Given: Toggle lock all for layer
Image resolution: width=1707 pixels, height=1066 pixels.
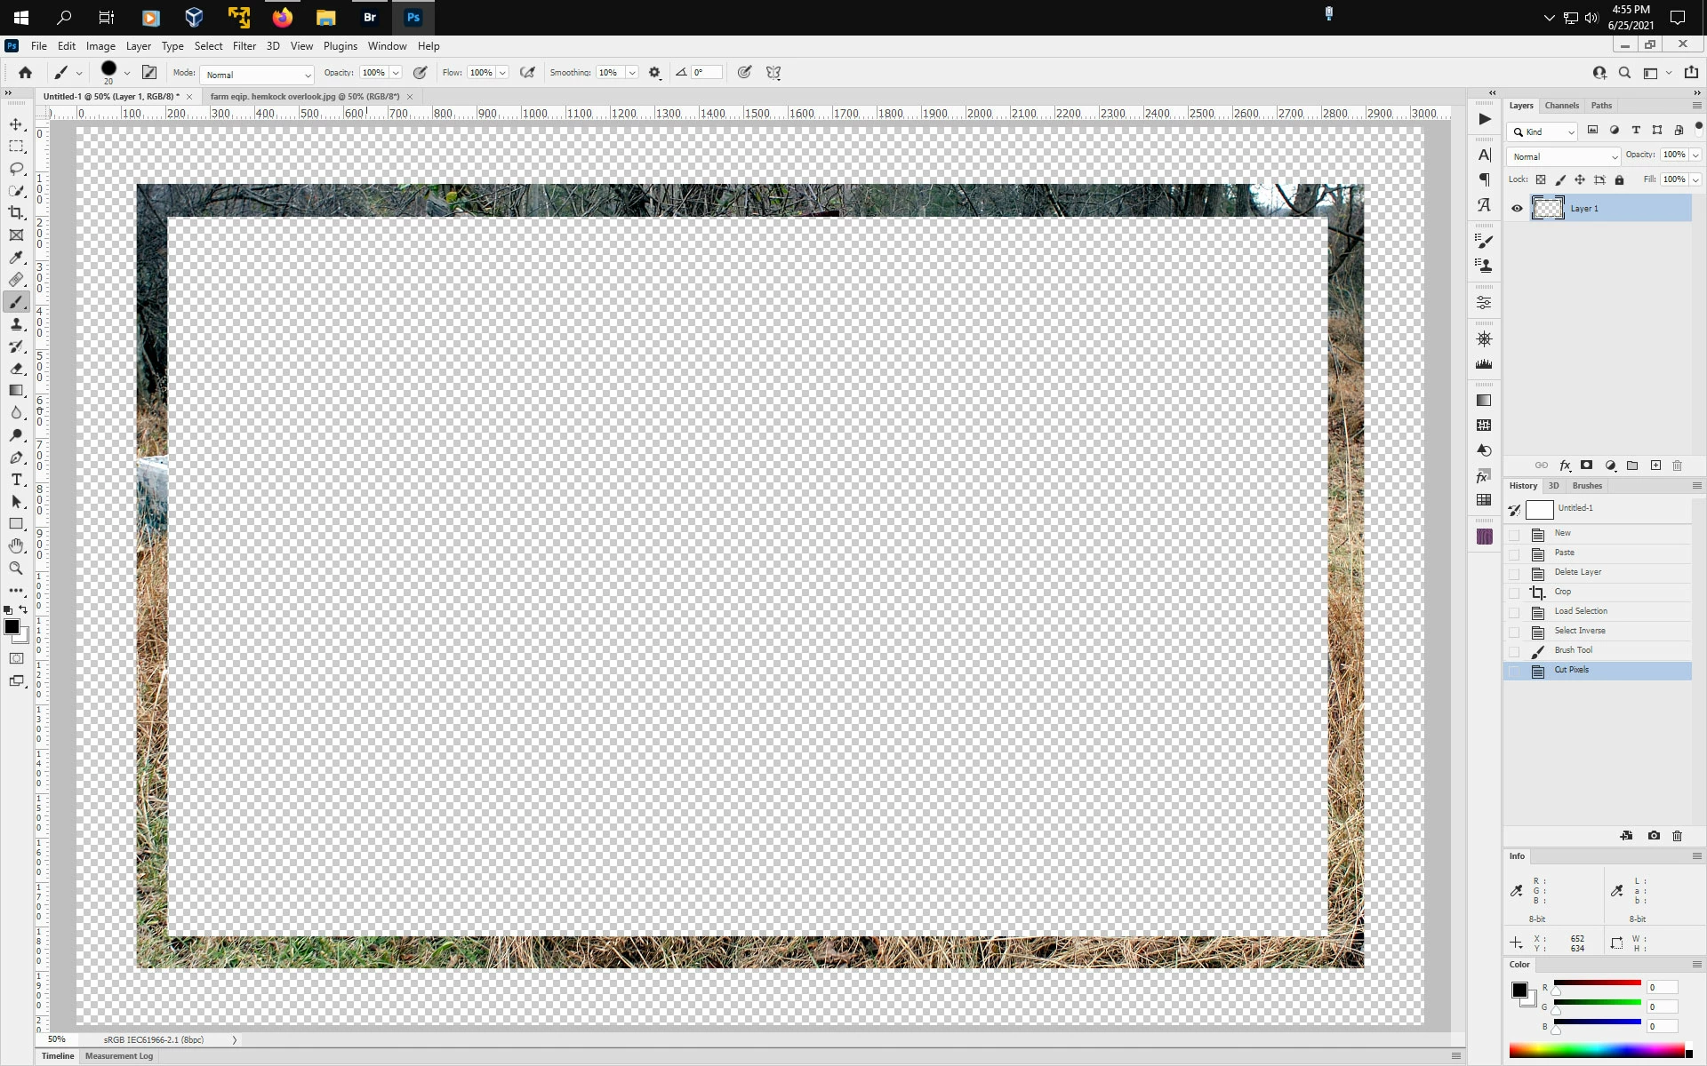Looking at the screenshot, I should (x=1619, y=179).
